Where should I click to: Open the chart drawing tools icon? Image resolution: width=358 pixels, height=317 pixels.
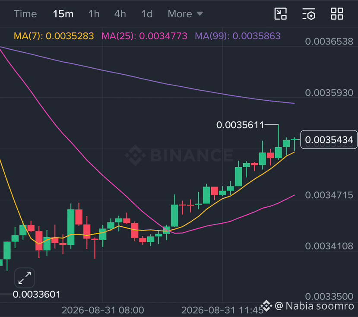[280, 14]
